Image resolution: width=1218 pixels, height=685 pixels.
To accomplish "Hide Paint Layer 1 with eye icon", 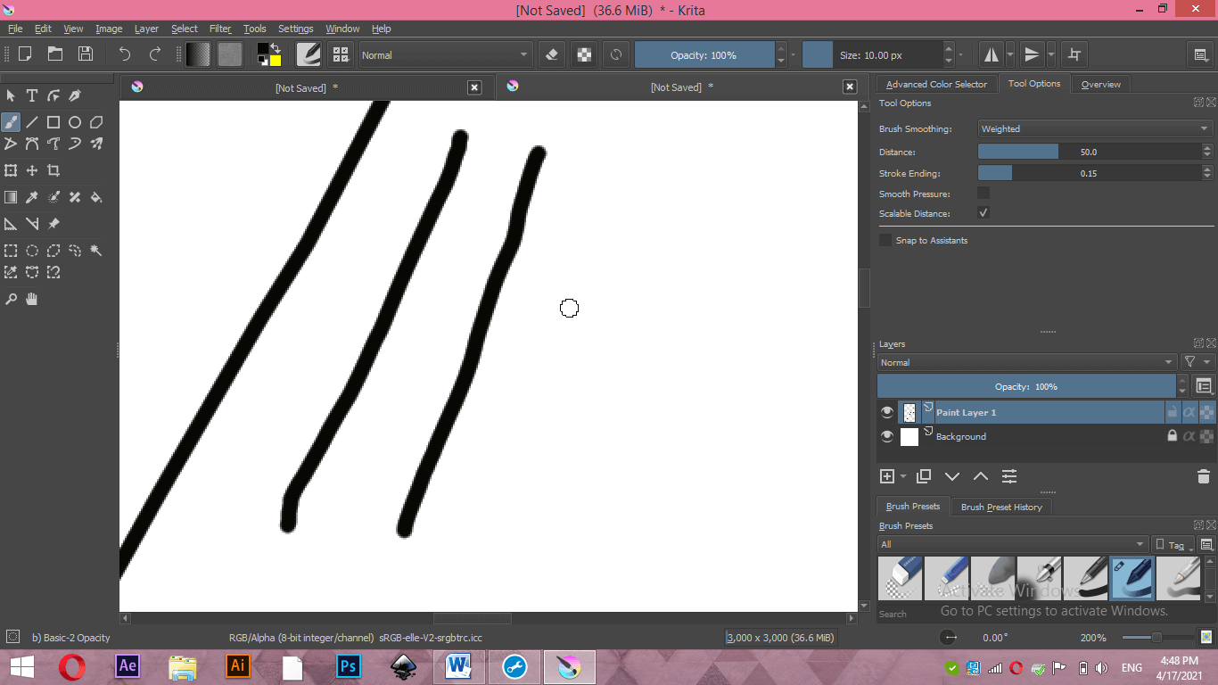I will pos(887,412).
